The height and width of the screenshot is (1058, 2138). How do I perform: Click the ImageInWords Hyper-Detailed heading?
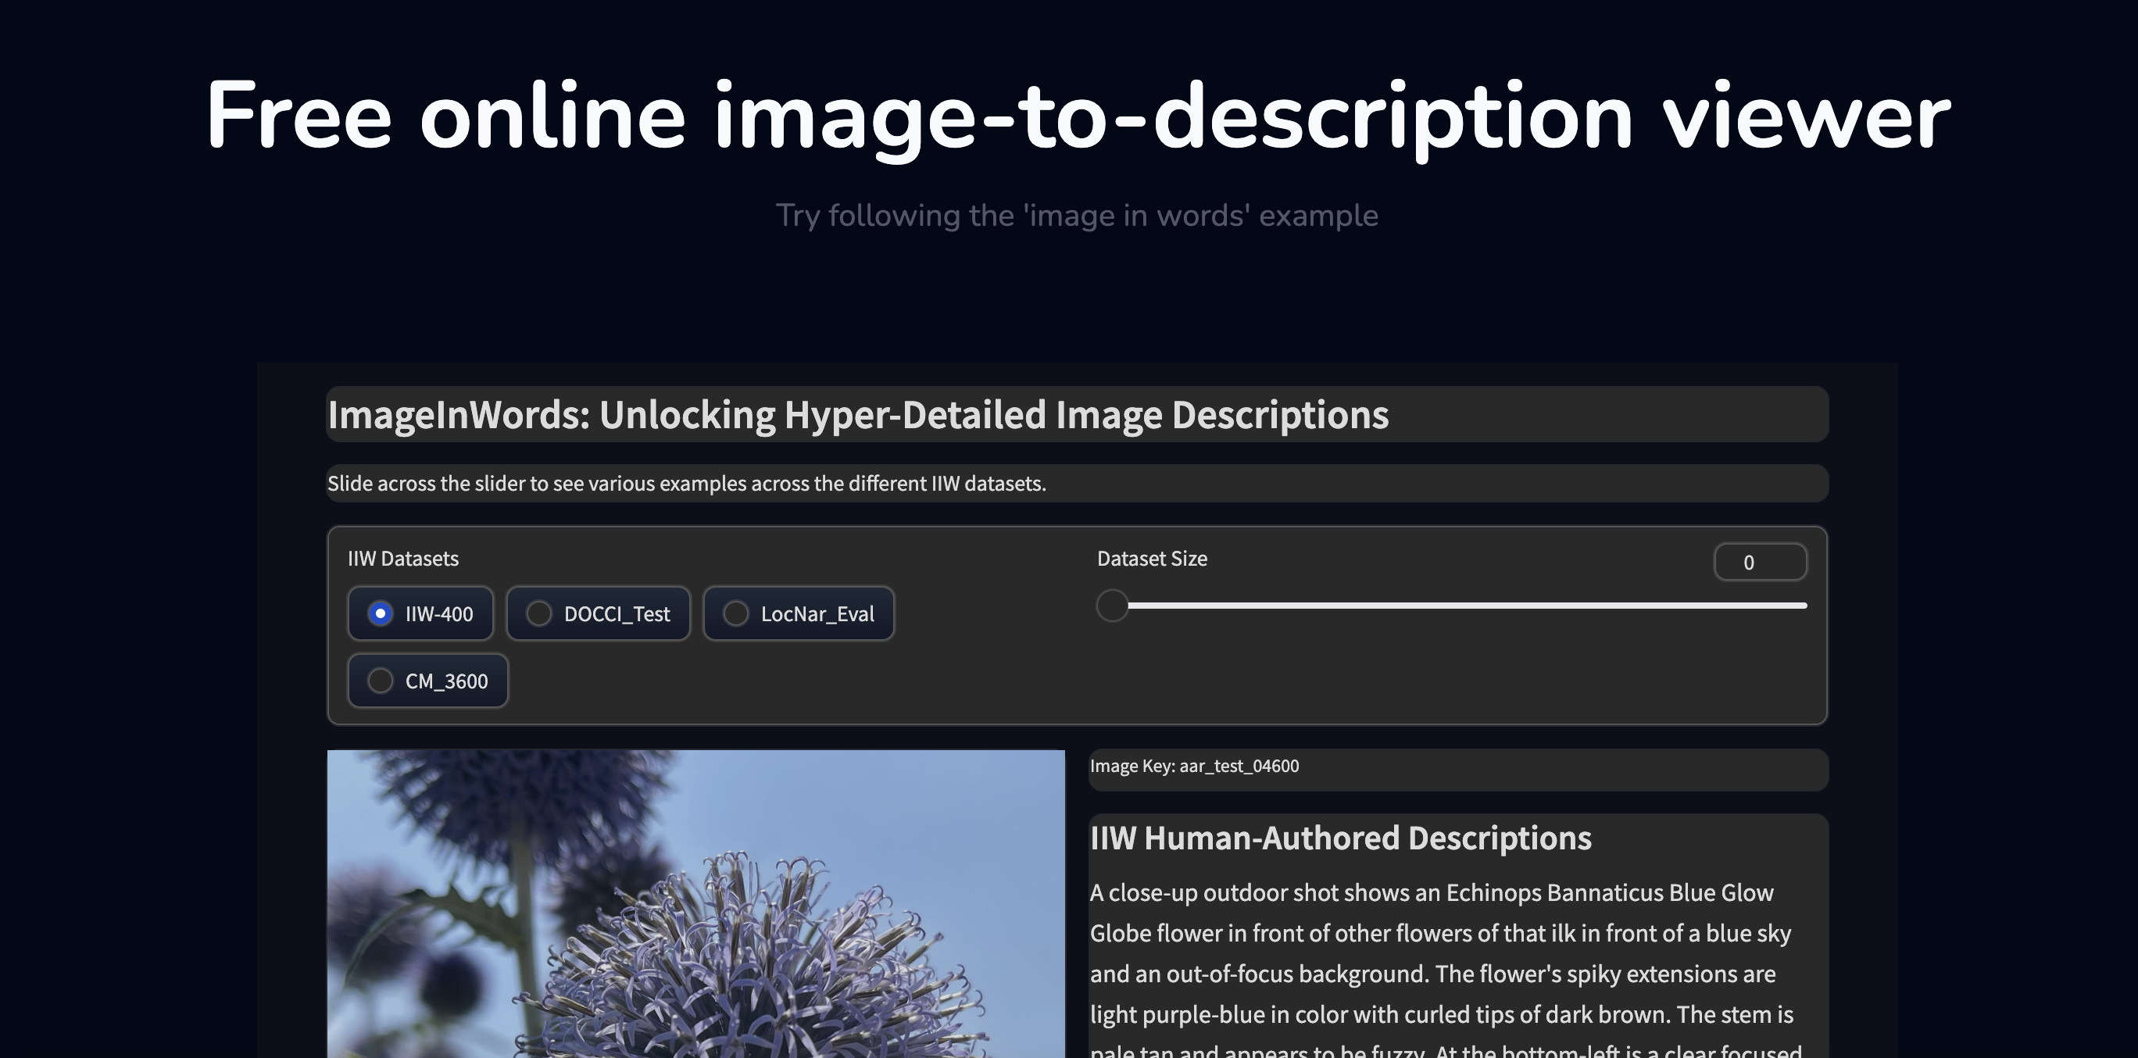pos(857,415)
